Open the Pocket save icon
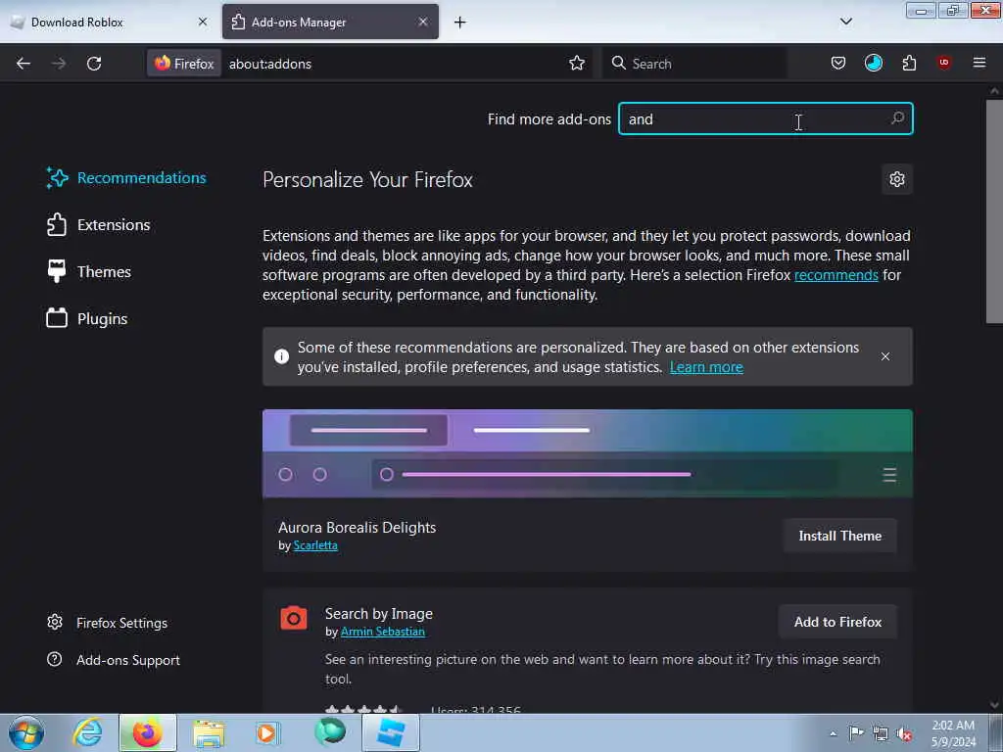This screenshot has height=752, width=1003. pyautogui.click(x=838, y=63)
